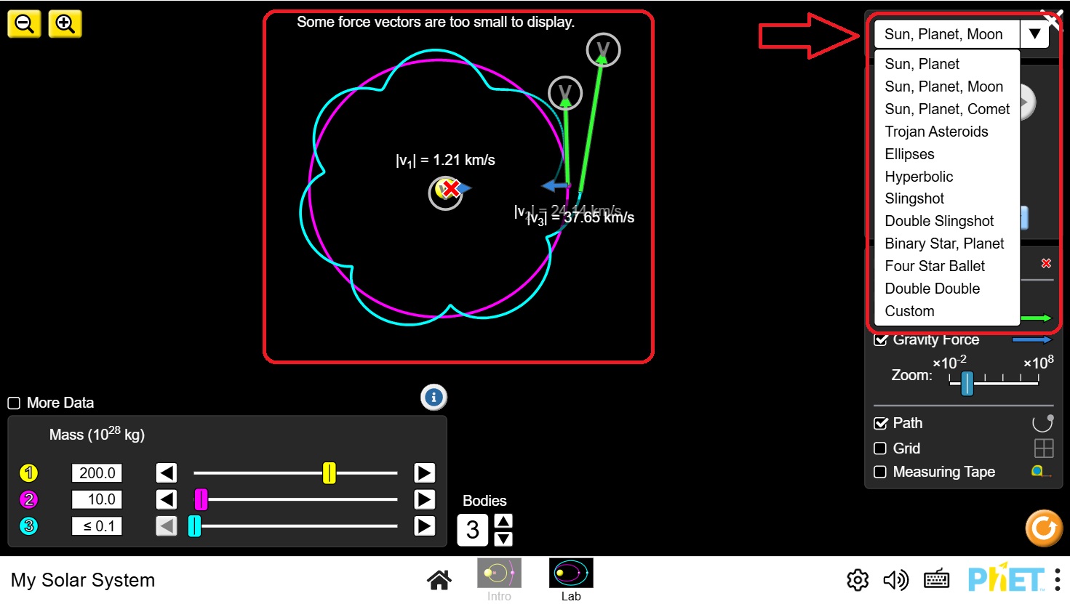Uncheck the Path checkbox
This screenshot has height=604, width=1070.
[x=880, y=423]
